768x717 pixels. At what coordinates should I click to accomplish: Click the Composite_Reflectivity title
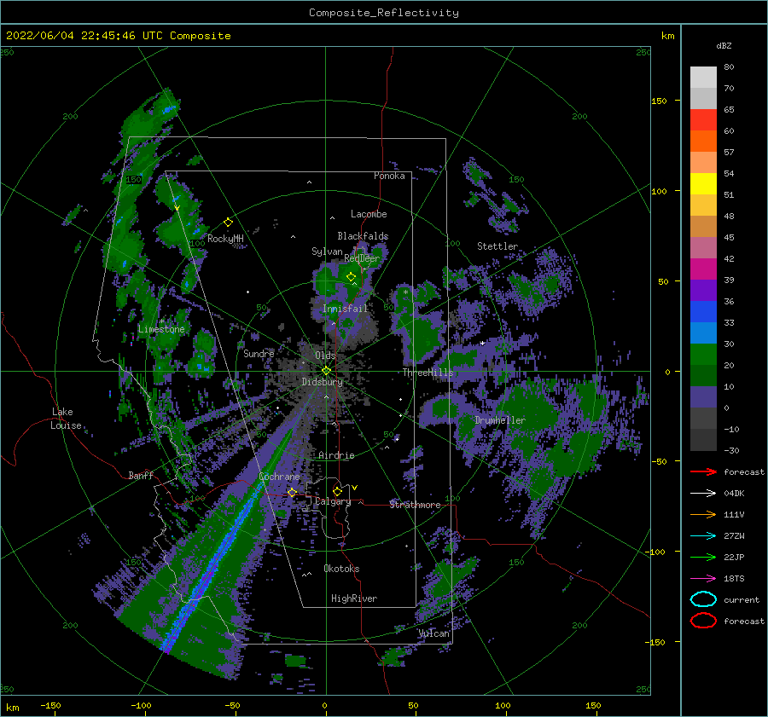[x=384, y=13]
